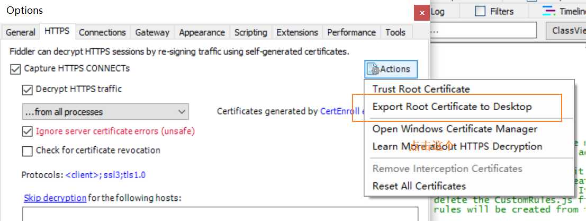Viewport: 586px width, 221px height.
Task: Go to the Scripting tab
Action: pos(251,32)
